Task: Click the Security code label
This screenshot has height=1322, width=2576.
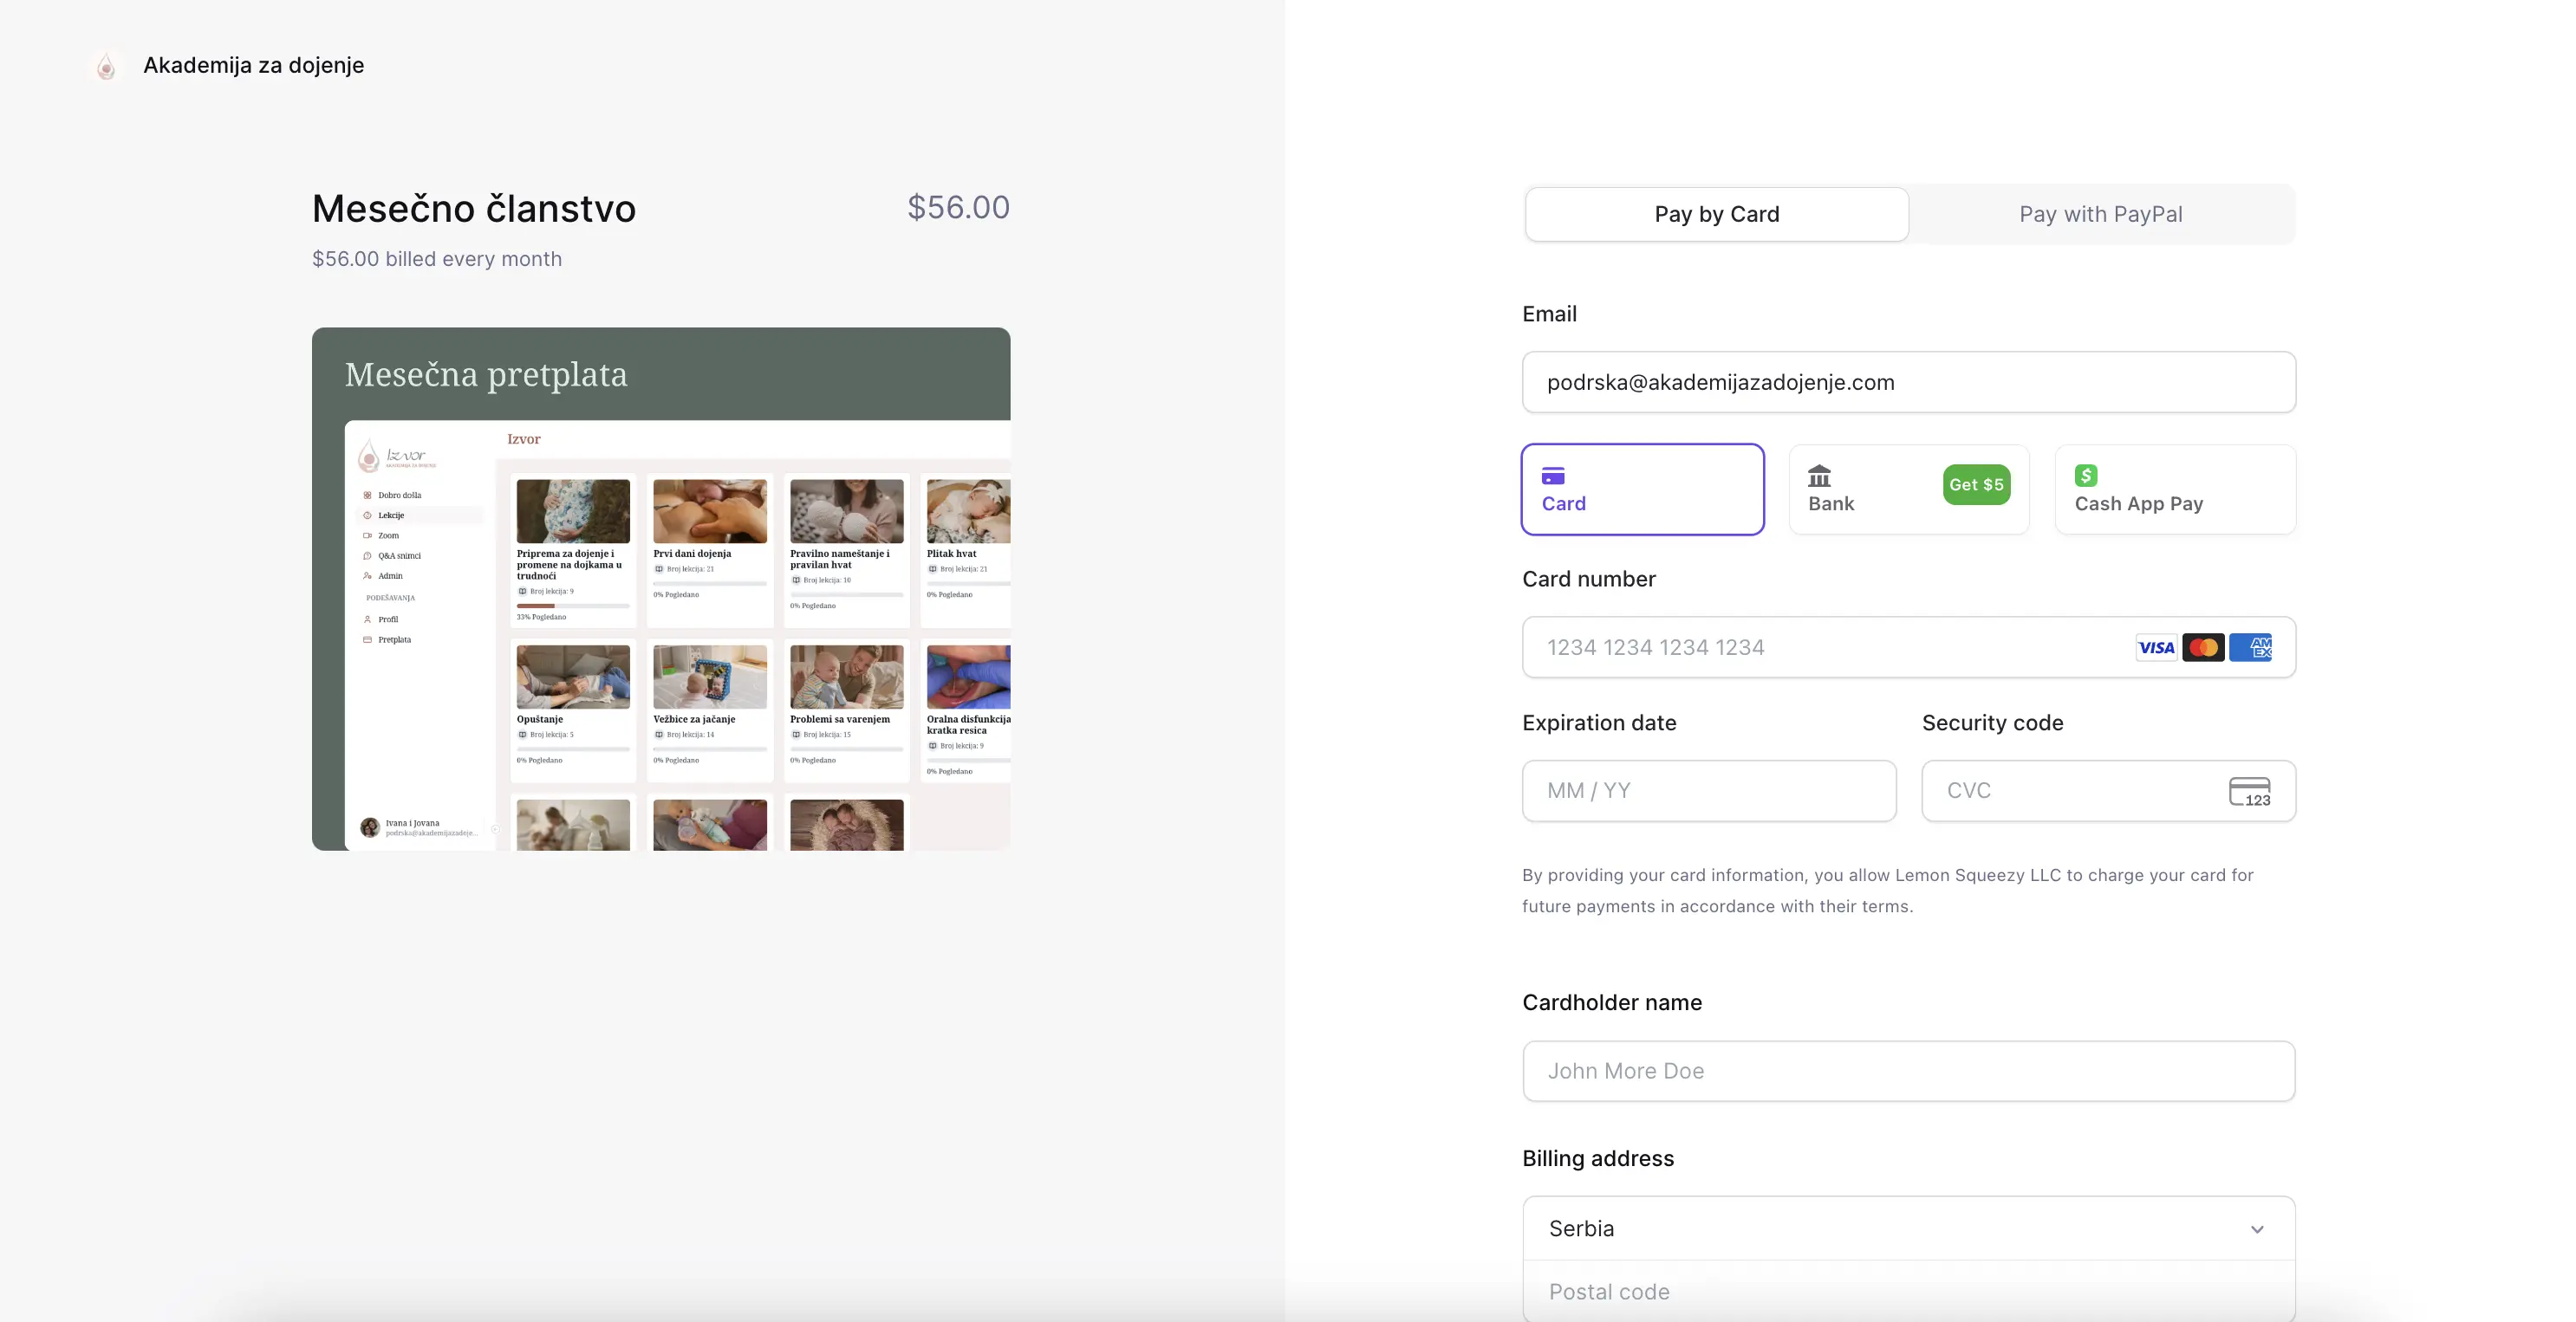Action: click(x=1992, y=723)
